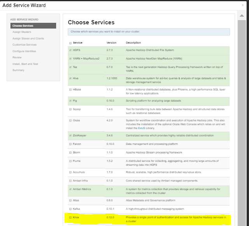Uncheck the HDFS service checkbox

[70, 50]
